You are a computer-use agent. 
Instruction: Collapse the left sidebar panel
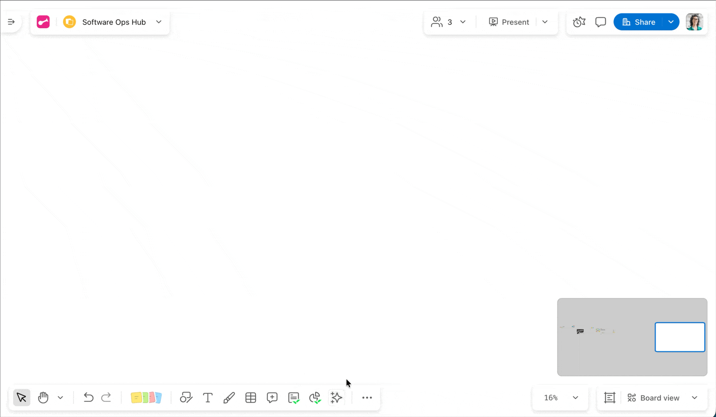pyautogui.click(x=11, y=22)
